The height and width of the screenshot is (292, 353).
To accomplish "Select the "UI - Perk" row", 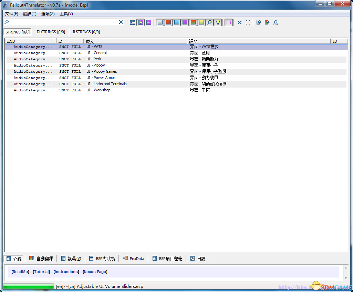I will 176,59.
